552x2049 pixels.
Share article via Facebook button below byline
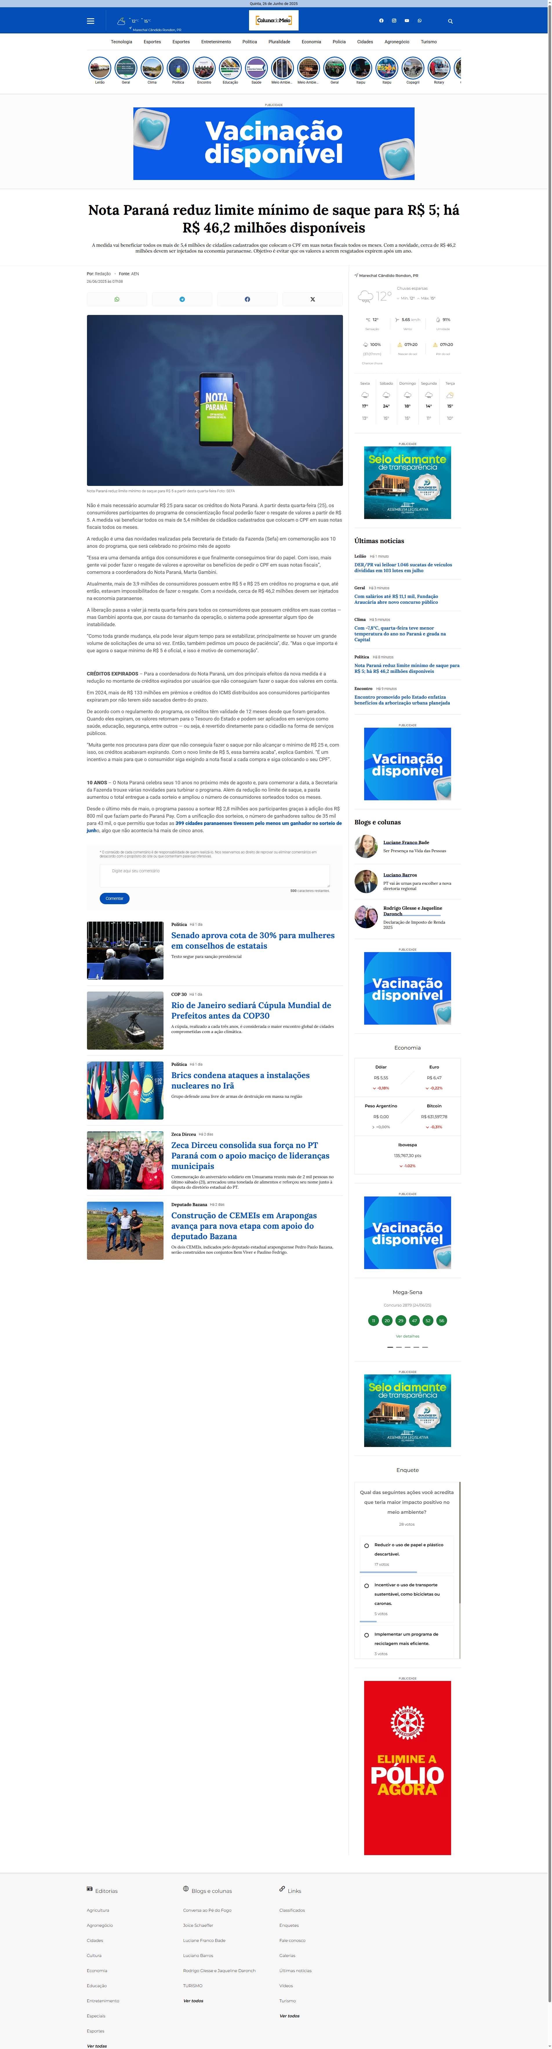(247, 299)
